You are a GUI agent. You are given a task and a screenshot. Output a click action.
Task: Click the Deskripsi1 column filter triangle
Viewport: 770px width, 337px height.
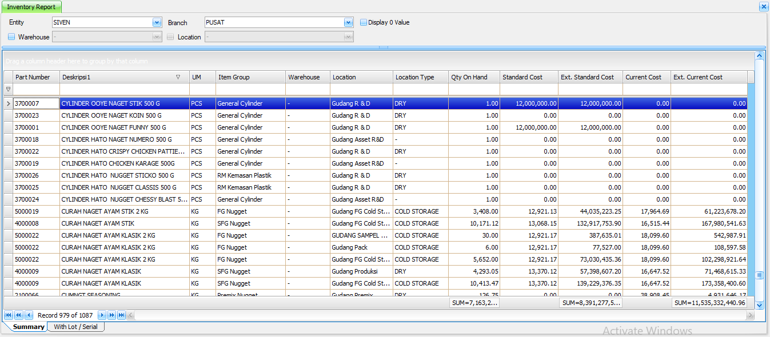[178, 77]
